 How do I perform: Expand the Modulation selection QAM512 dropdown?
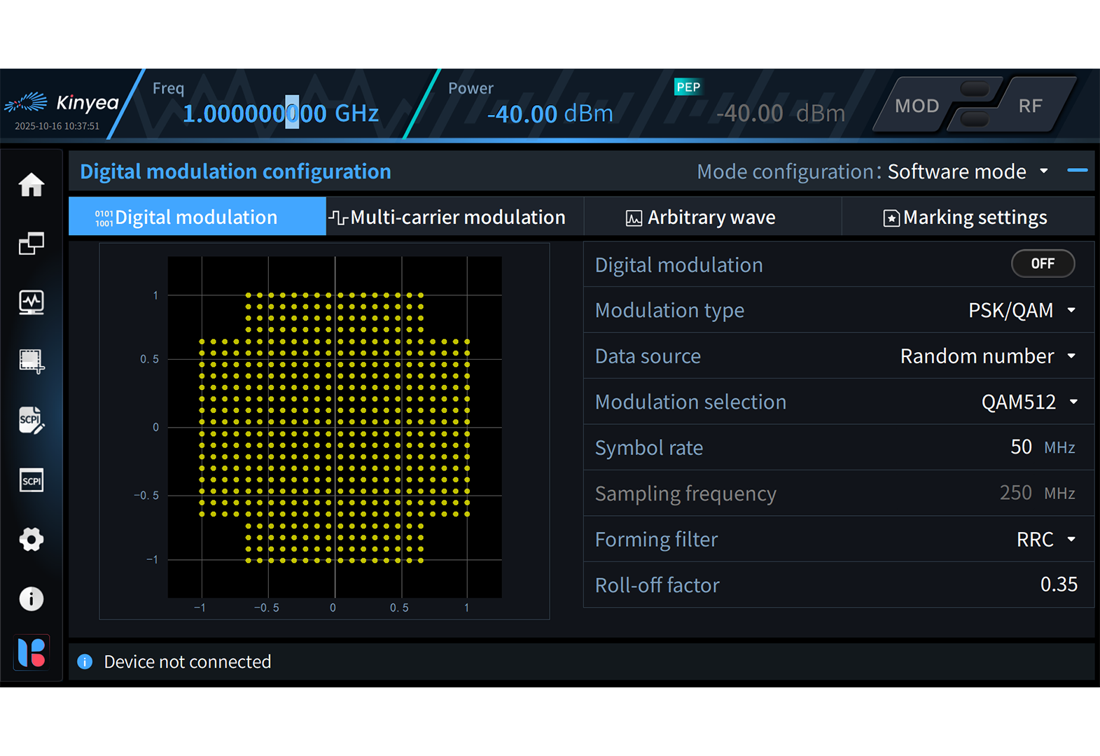(1029, 402)
